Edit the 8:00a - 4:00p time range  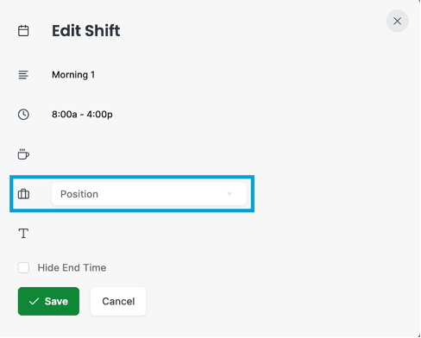82,115
